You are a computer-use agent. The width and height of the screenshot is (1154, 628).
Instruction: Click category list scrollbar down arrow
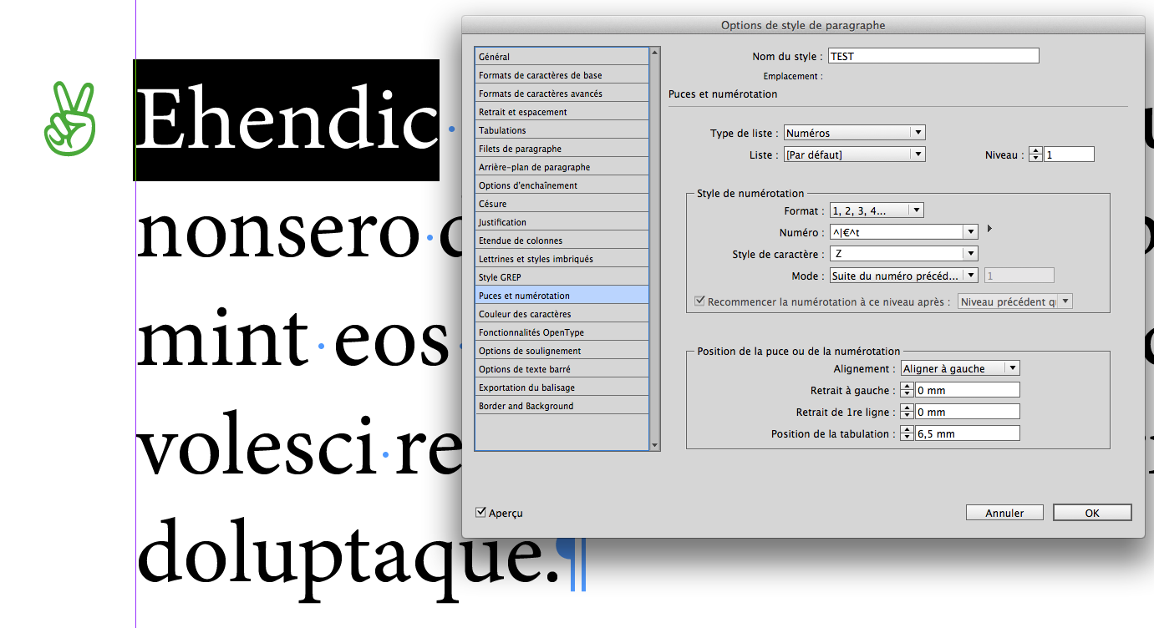coord(655,446)
